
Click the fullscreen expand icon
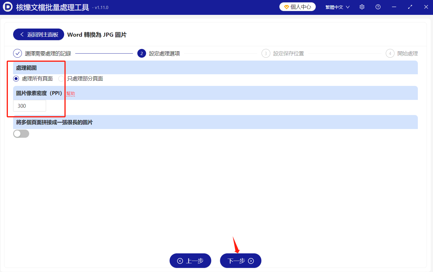[x=410, y=7]
